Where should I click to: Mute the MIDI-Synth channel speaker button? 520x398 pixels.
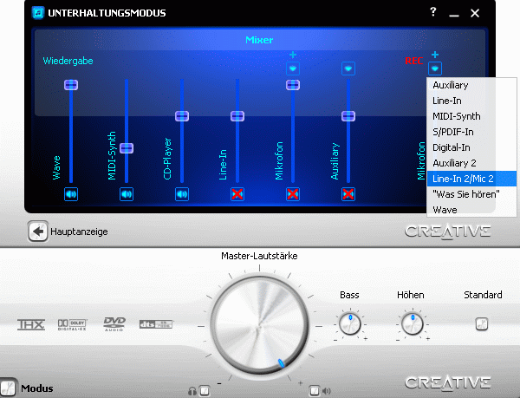[x=127, y=194]
